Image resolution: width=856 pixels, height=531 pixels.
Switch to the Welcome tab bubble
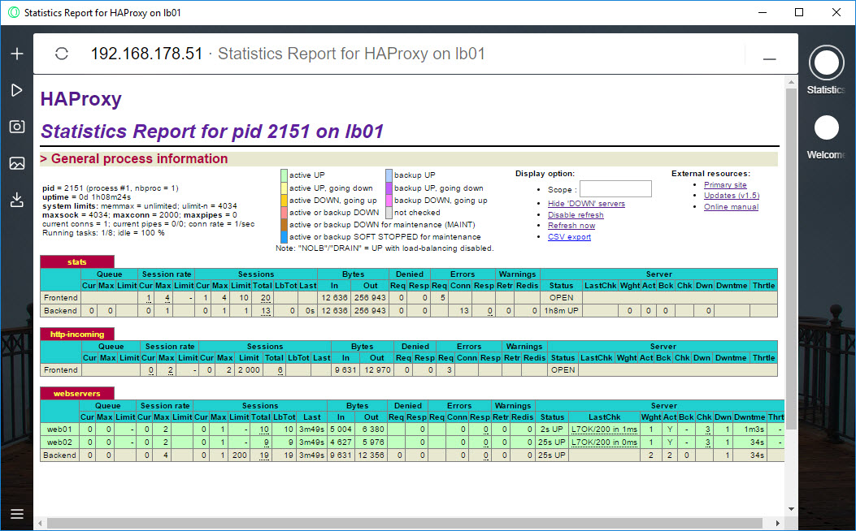pos(826,127)
